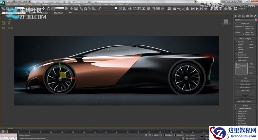Switch to the Modify command panel tab
The width and height of the screenshot is (258, 140).
[x=239, y=16]
